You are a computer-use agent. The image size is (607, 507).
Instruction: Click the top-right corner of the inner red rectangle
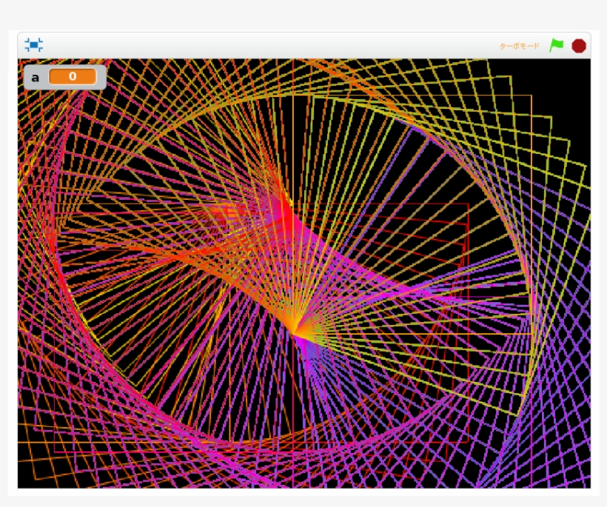click(468, 204)
